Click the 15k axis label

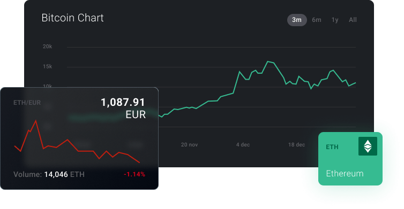(x=47, y=67)
